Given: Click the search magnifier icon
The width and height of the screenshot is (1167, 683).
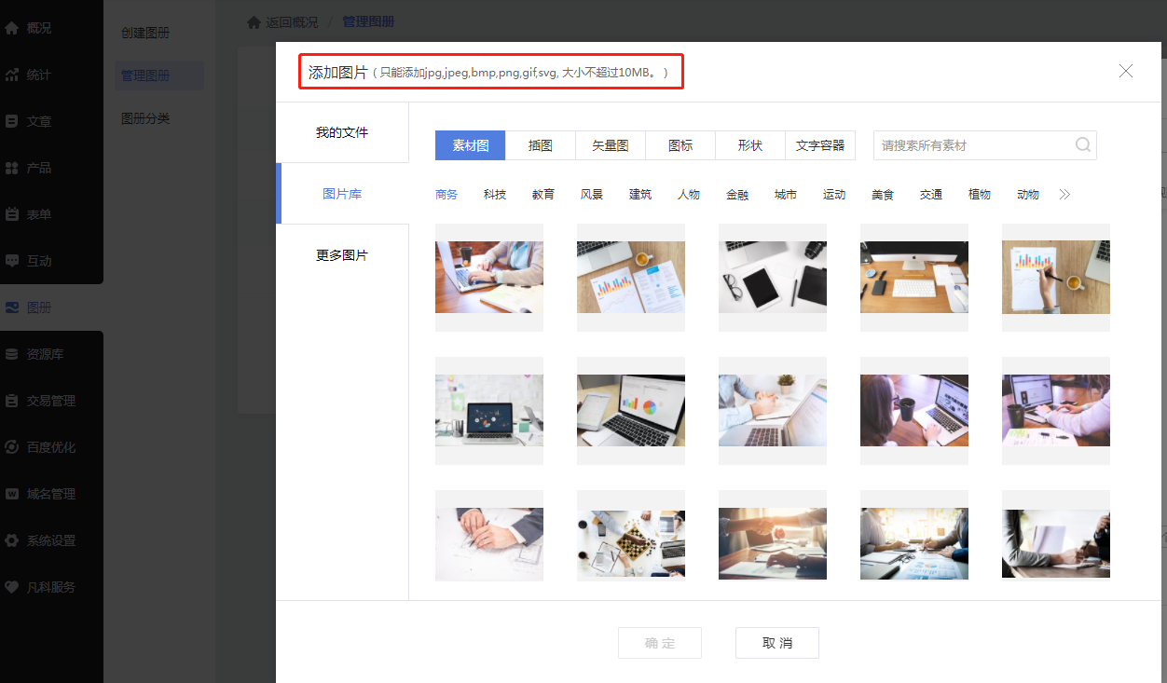Looking at the screenshot, I should tap(1083, 144).
